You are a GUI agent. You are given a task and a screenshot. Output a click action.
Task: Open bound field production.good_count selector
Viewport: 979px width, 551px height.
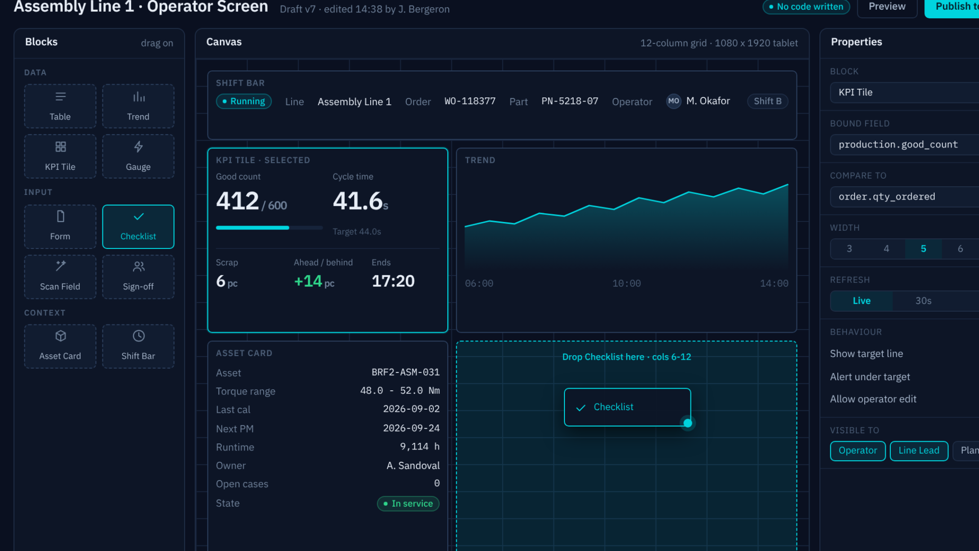(x=905, y=144)
